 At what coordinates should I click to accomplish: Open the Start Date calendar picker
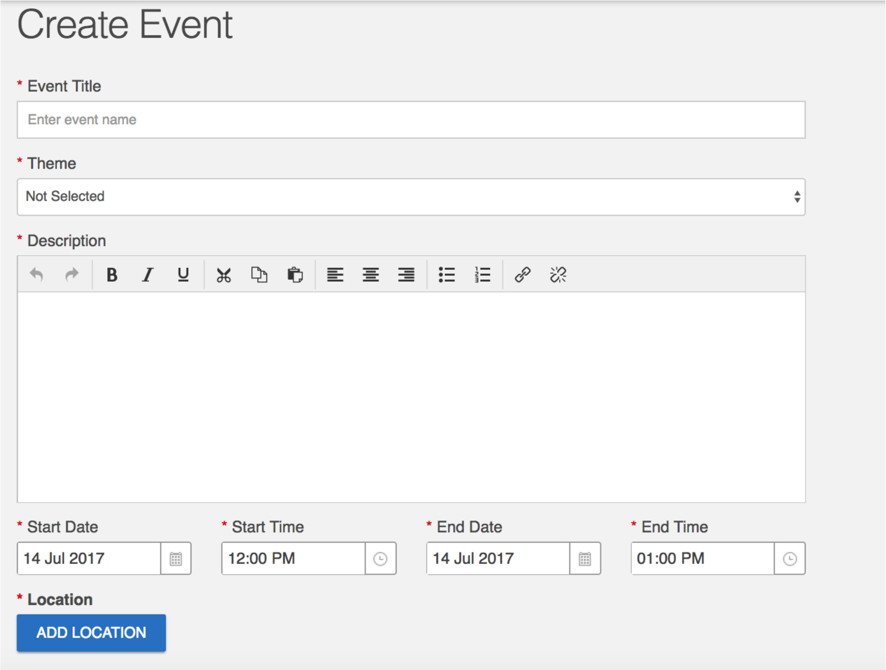click(x=176, y=558)
